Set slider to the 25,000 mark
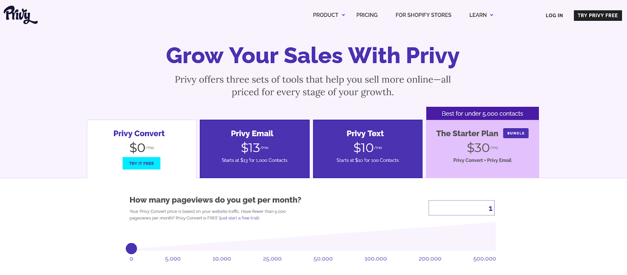Screen dimensions: 627x275 (272, 259)
